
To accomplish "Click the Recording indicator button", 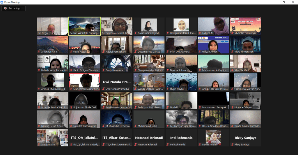I will tap(13, 8).
